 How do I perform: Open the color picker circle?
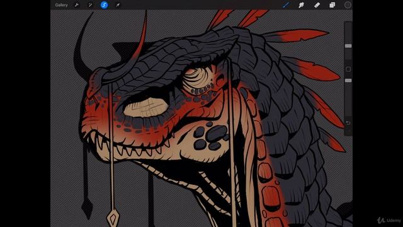coord(348,5)
